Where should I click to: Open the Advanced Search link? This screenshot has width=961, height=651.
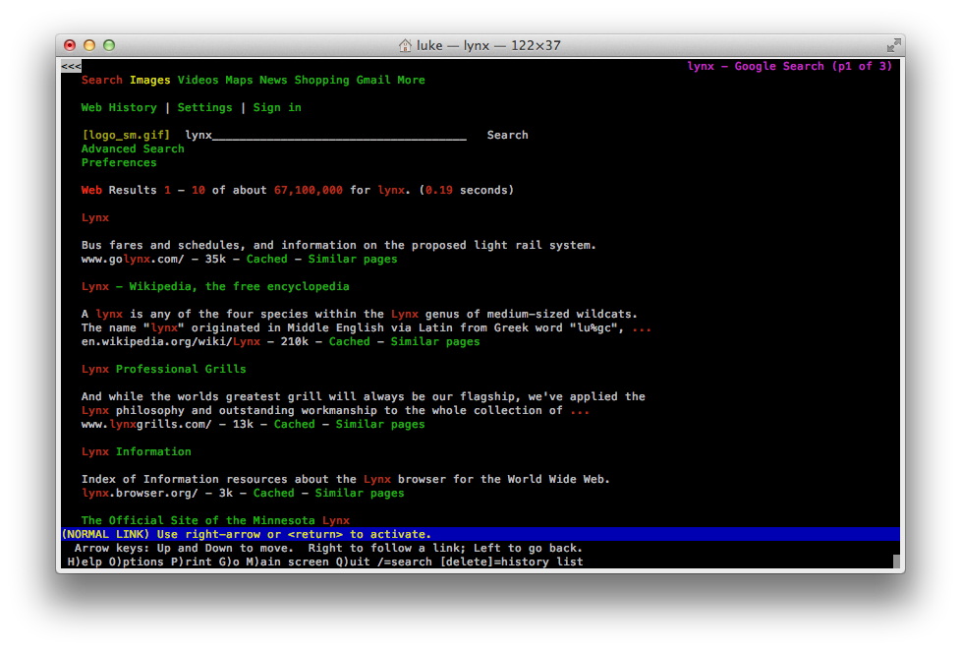pyautogui.click(x=133, y=149)
